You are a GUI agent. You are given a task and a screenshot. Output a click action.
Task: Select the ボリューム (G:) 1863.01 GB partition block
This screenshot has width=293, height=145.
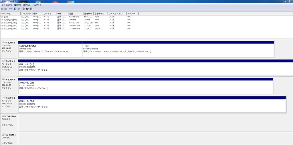(x=152, y=104)
